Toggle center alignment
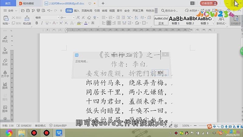Screen dimensions: 243x137 click(109, 23)
